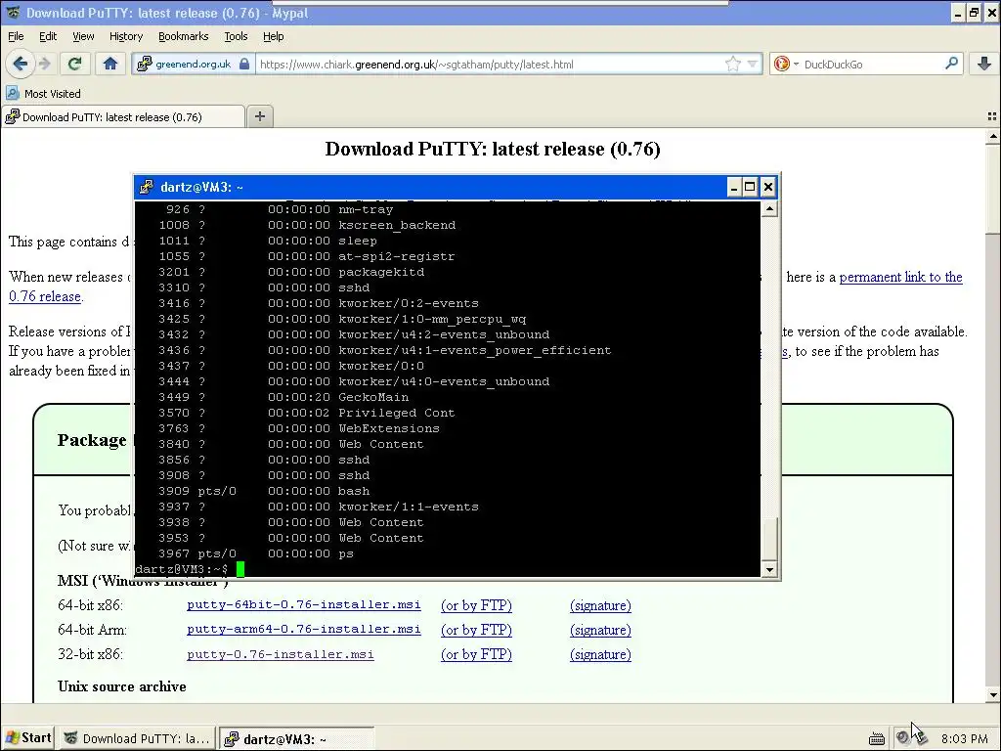This screenshot has height=751, width=1001.
Task: Open the Most Visited bookmarks folder
Action: pyautogui.click(x=43, y=93)
